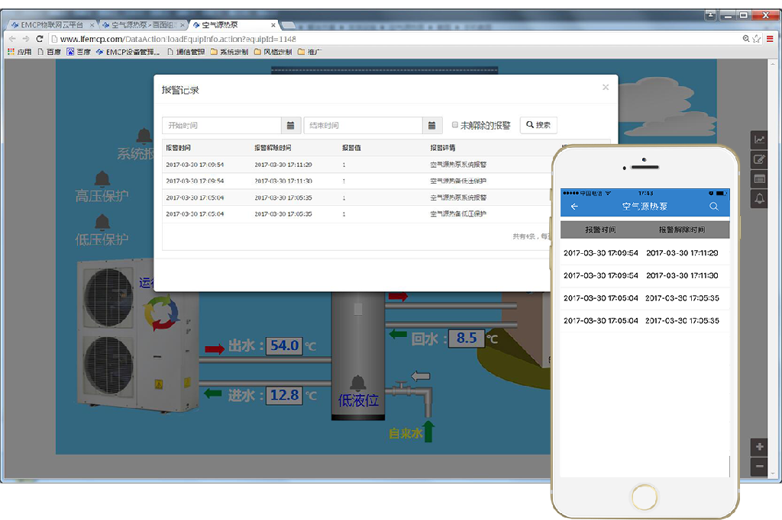The image size is (782, 520).
Task: Click the 高压保护 alarm bell
Action: point(102,178)
